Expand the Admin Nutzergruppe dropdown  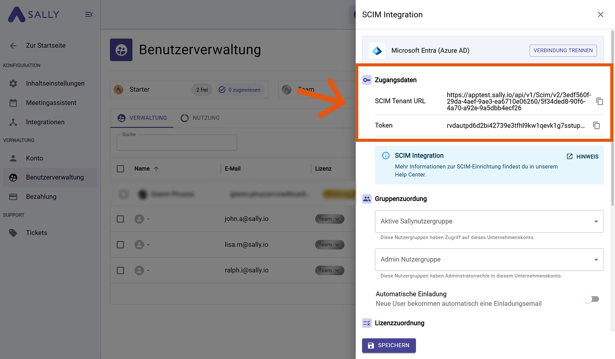click(x=489, y=260)
